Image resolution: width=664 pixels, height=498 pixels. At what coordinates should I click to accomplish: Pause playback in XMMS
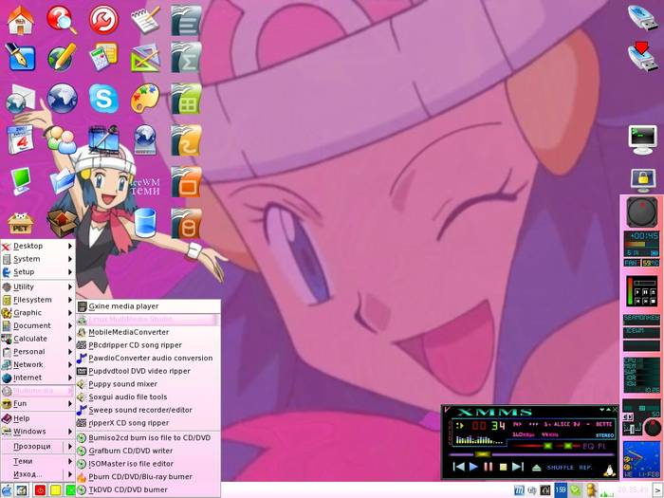pyautogui.click(x=489, y=467)
